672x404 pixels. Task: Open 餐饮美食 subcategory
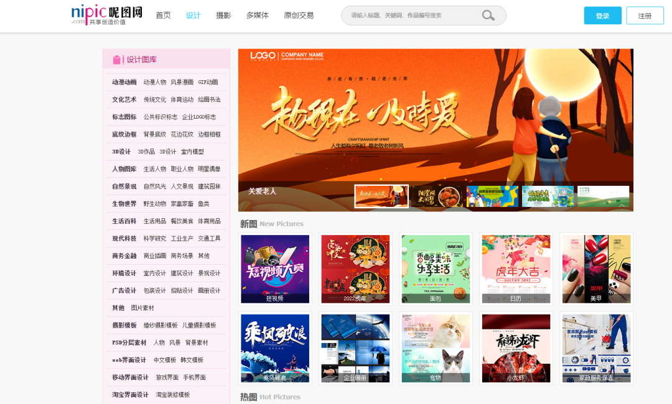(x=182, y=221)
